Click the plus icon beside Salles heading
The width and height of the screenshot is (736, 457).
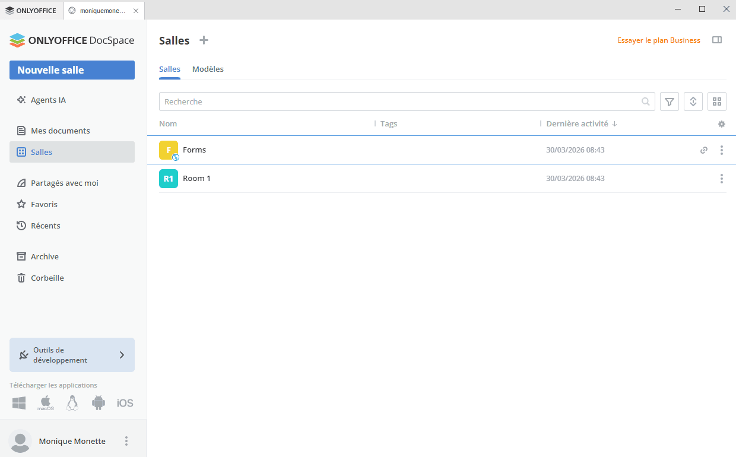click(x=204, y=40)
